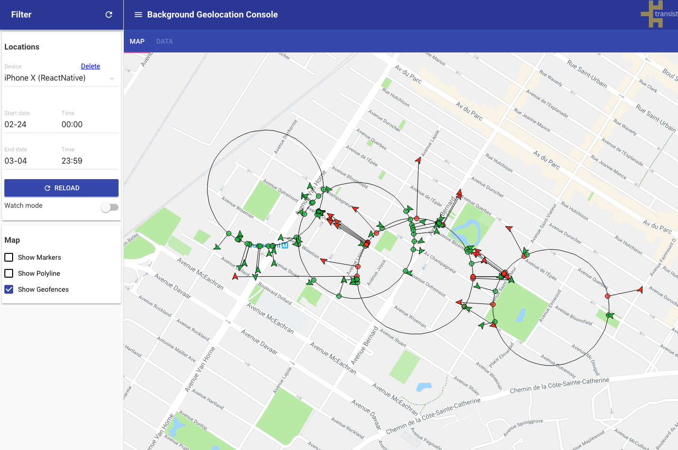This screenshot has height=450, width=678.
Task: Click the Delete link for the device
Action: tap(90, 66)
